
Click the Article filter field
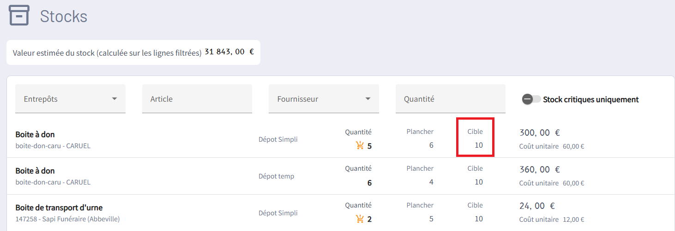[x=197, y=98]
